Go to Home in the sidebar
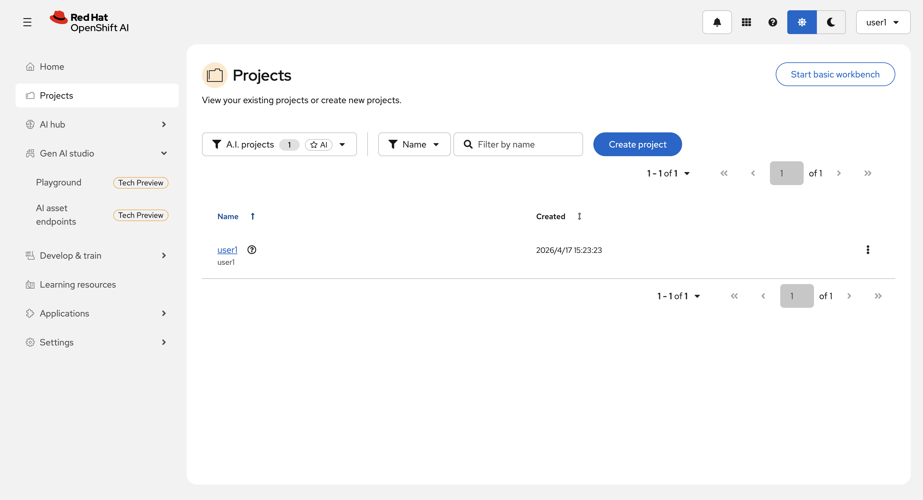This screenshot has width=923, height=500. click(52, 67)
